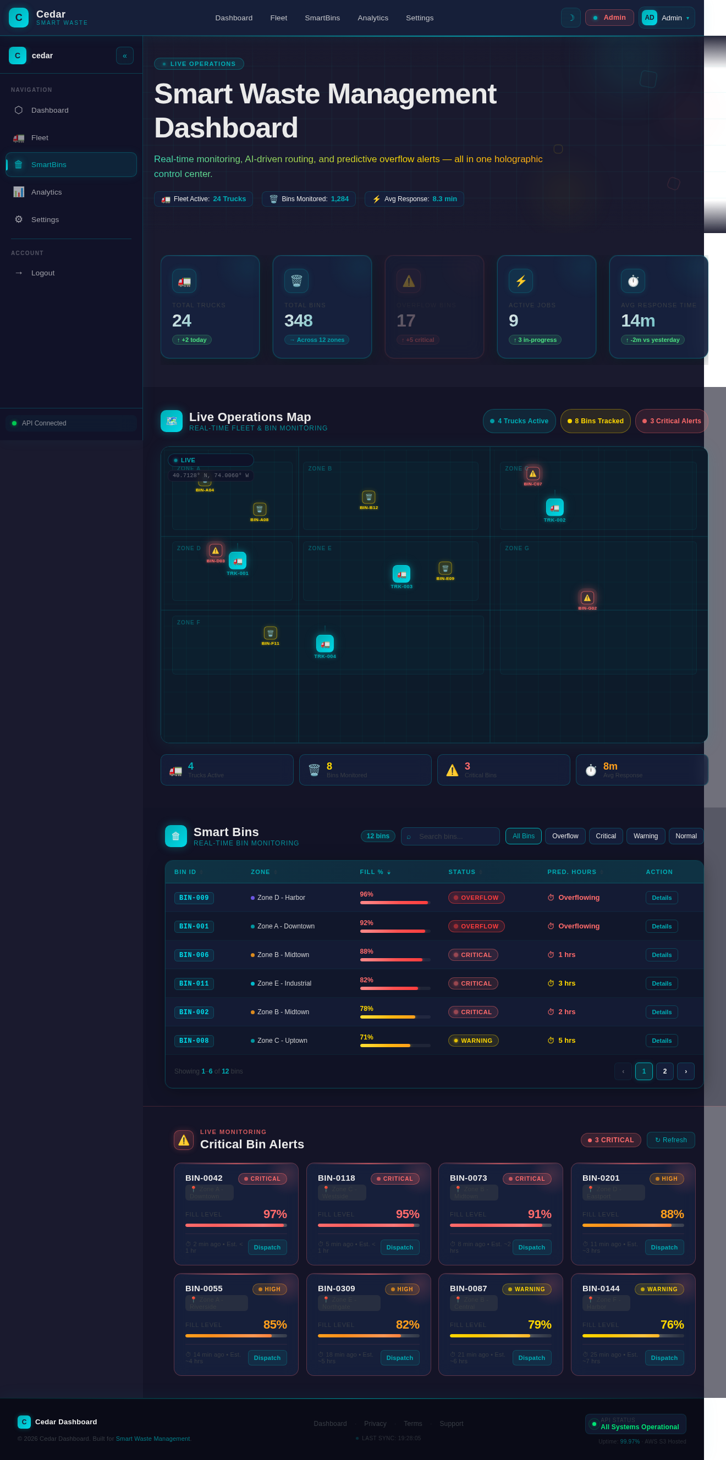Click the Smart Bins section icon
The width and height of the screenshot is (726, 1460).
176,836
